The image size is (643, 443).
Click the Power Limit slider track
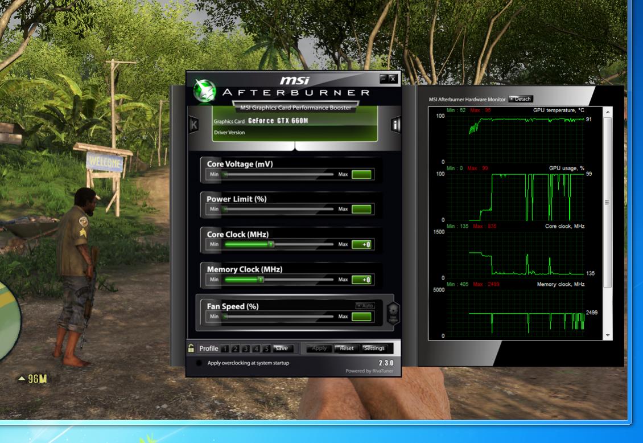(x=278, y=209)
